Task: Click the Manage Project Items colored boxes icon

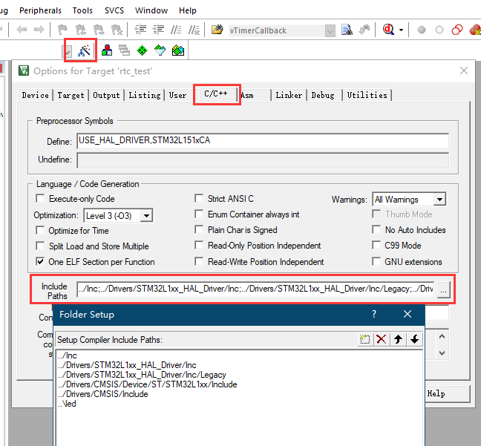Action: click(106, 50)
